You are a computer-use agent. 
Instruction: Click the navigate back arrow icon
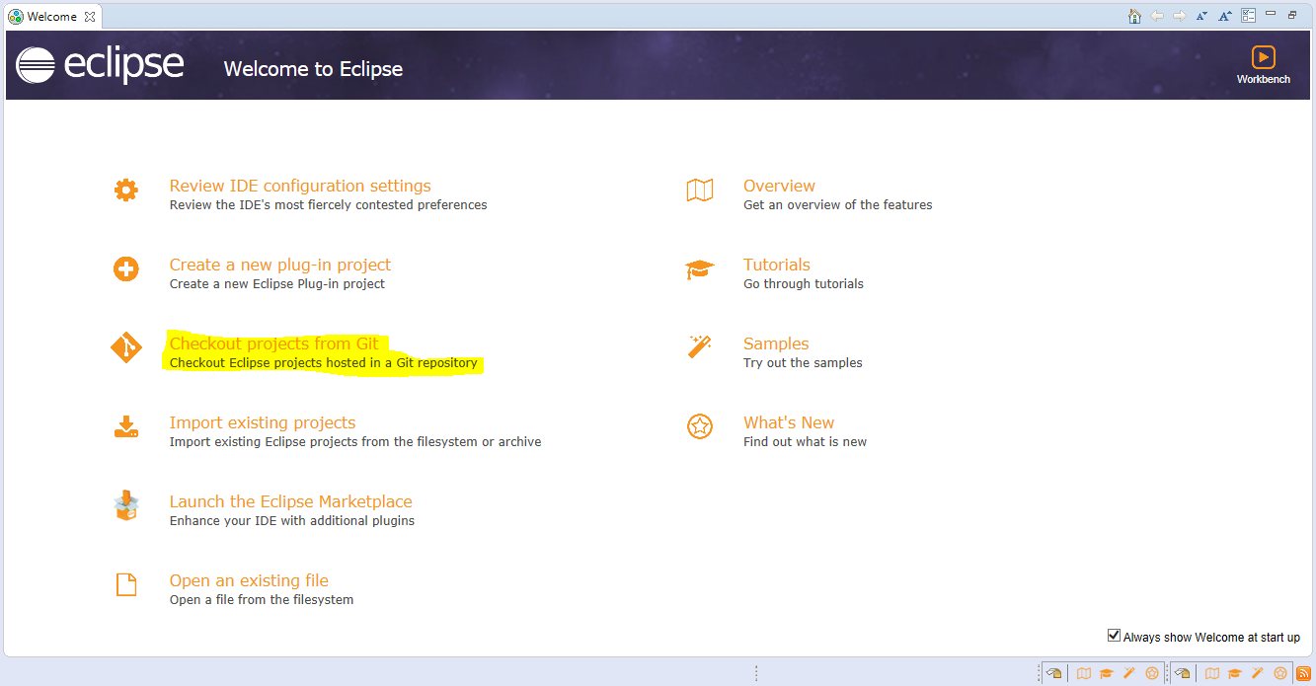pos(1157,16)
